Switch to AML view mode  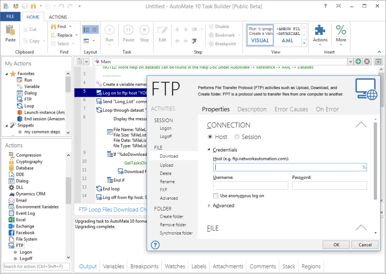[x=287, y=35]
